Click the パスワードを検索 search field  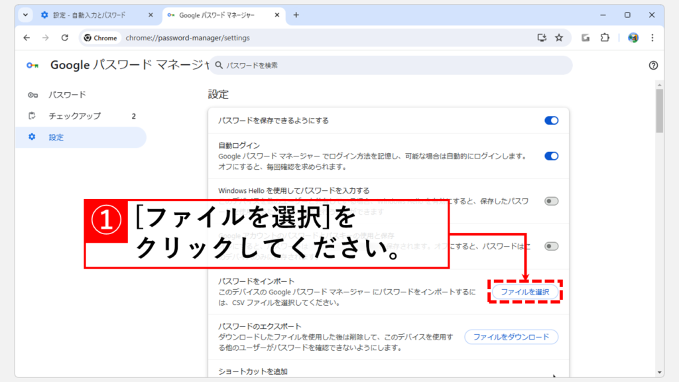coord(391,65)
